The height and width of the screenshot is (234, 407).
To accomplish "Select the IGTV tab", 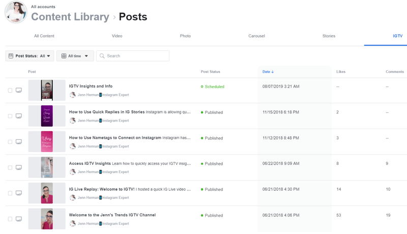I will tap(398, 36).
